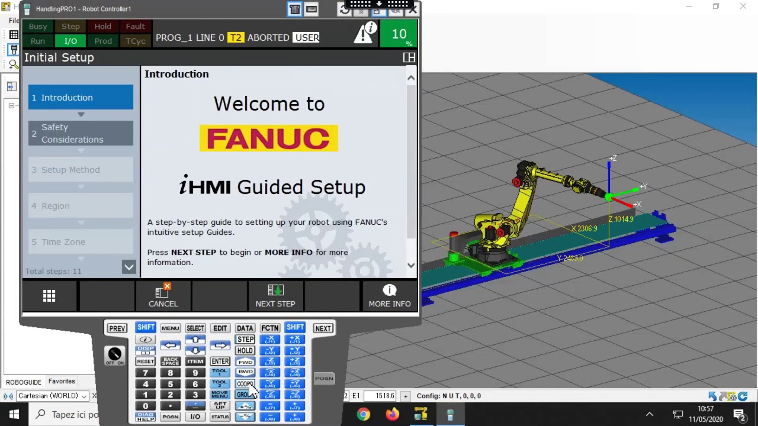Toggle the right blue SHIFT key
Viewport: 758px width, 426px height.
pos(295,327)
